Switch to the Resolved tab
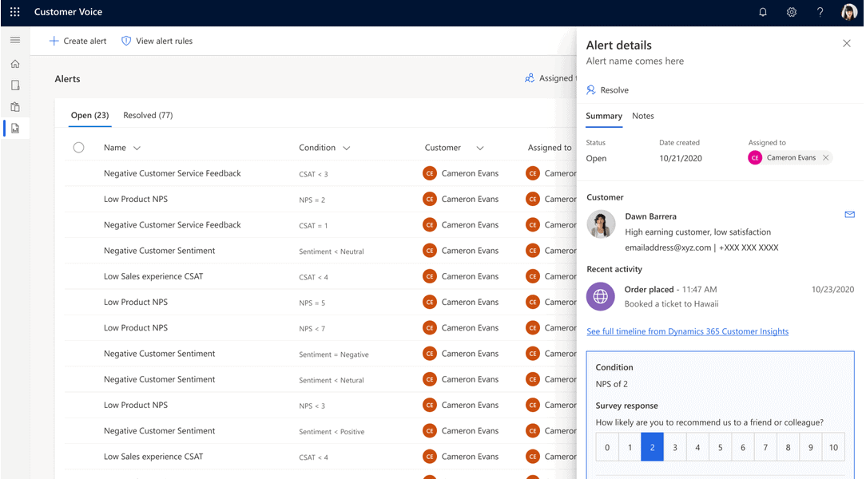Image resolution: width=866 pixels, height=479 pixels. click(x=148, y=115)
